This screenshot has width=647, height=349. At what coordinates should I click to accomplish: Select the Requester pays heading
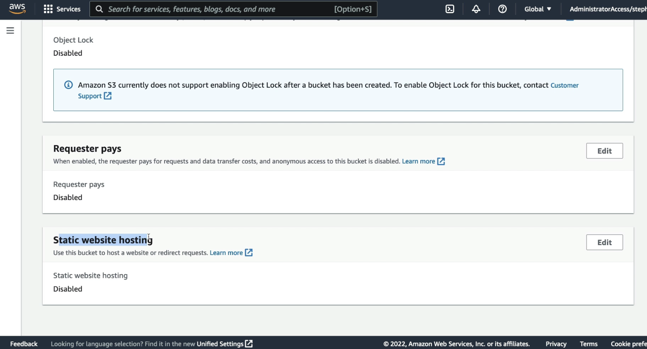tap(87, 149)
